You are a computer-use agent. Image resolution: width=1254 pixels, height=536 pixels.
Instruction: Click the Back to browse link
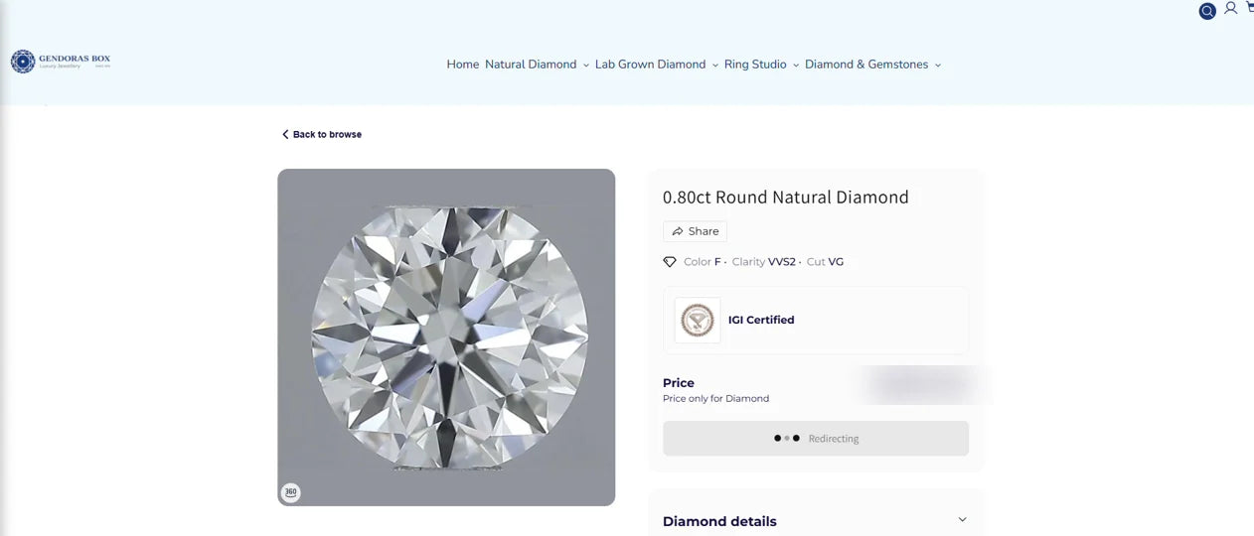(322, 134)
